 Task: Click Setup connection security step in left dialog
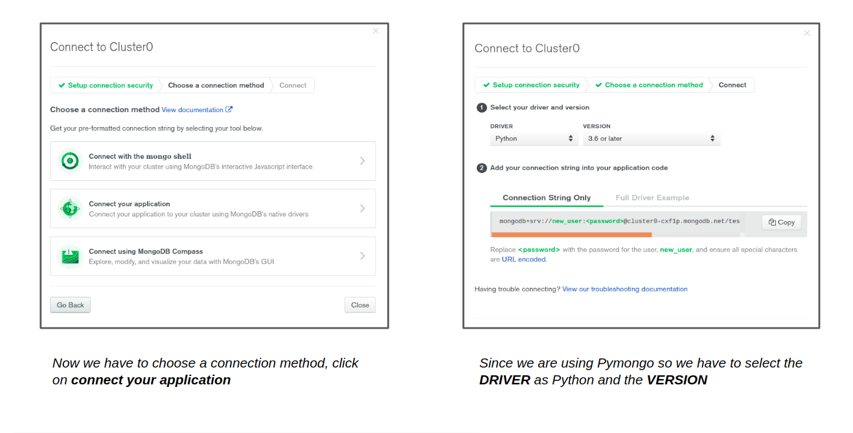coord(106,86)
